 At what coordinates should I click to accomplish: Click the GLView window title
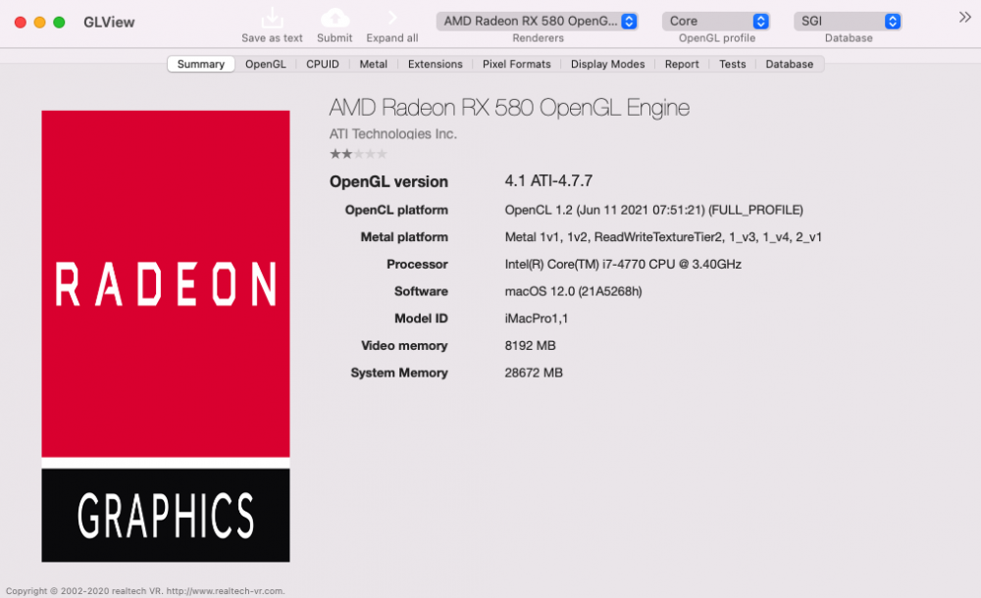point(109,23)
